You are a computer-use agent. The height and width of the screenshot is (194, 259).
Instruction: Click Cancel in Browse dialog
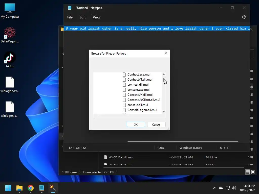(x=156, y=124)
